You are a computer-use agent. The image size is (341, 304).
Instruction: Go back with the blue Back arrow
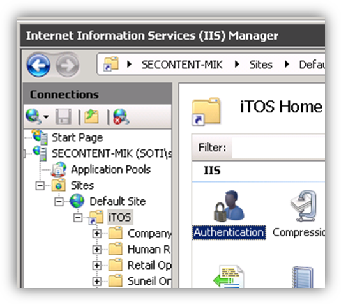tap(38, 65)
